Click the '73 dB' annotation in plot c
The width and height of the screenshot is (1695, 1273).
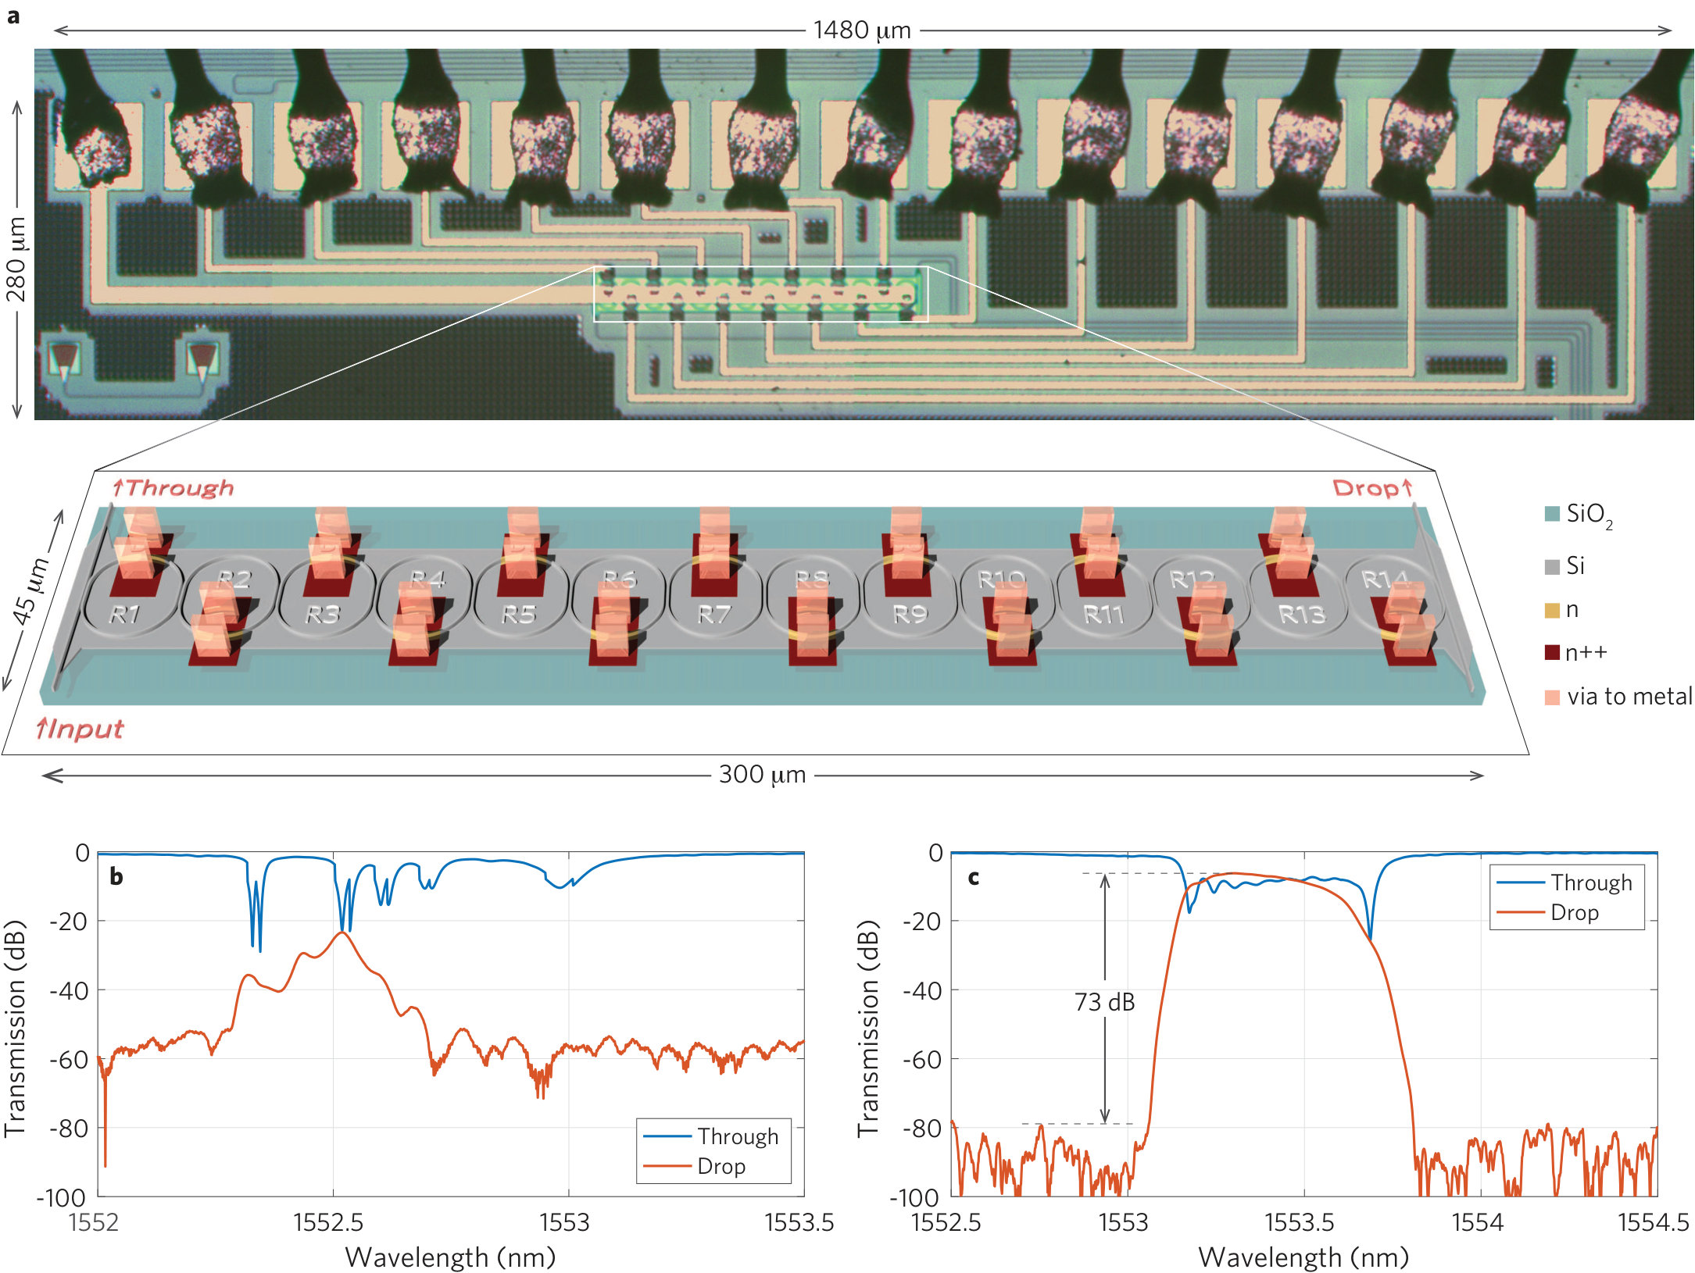[1104, 1001]
